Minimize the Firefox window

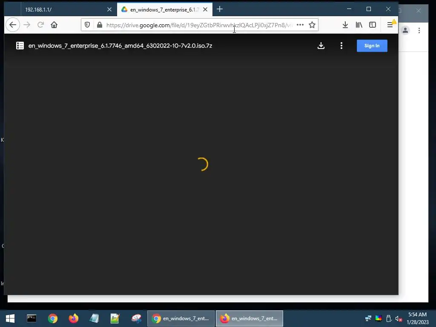(x=349, y=9)
